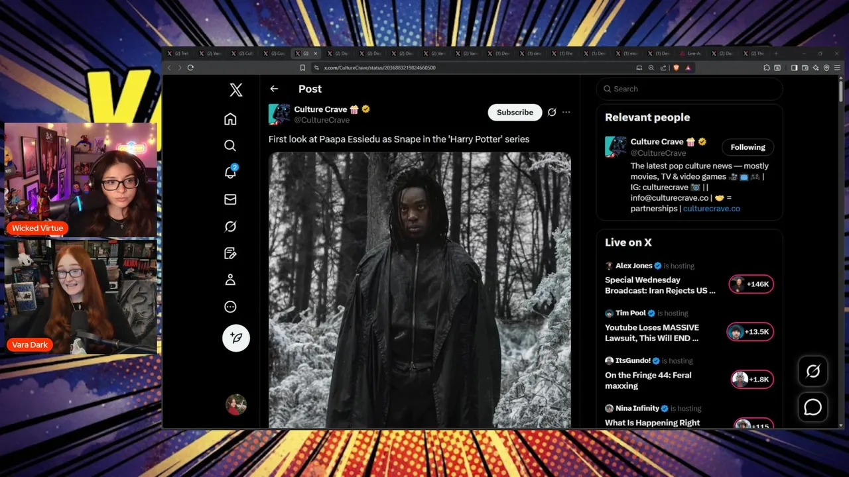The width and height of the screenshot is (849, 477).
Task: Open the culturecrave.co link
Action: click(711, 209)
